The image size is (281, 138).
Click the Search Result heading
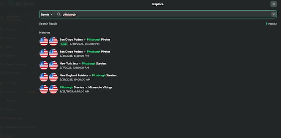coord(48,24)
